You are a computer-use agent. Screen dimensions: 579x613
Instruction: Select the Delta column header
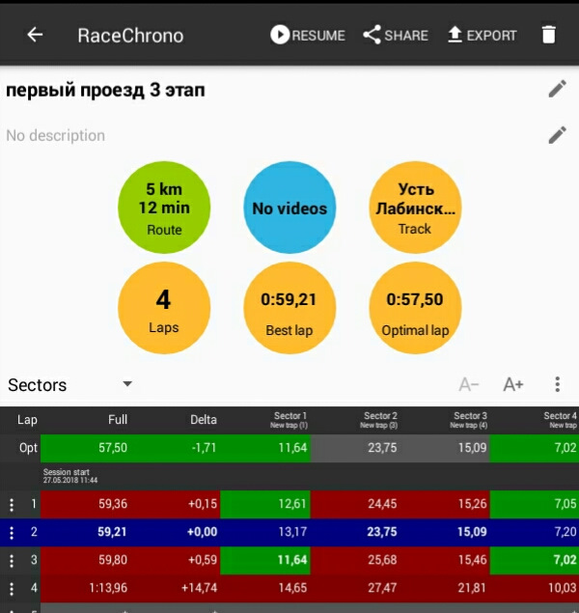tap(204, 420)
